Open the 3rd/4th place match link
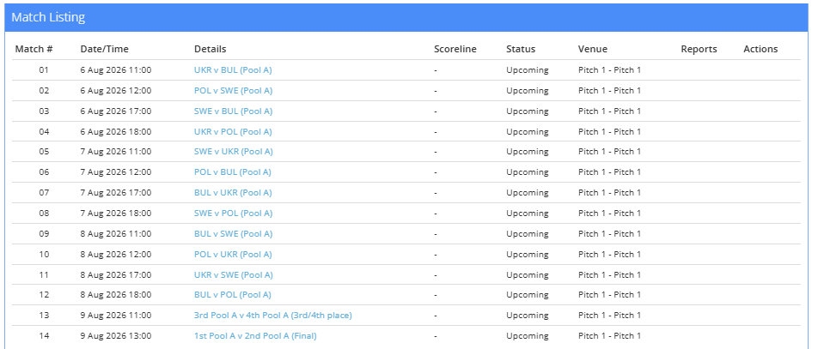 (x=273, y=316)
